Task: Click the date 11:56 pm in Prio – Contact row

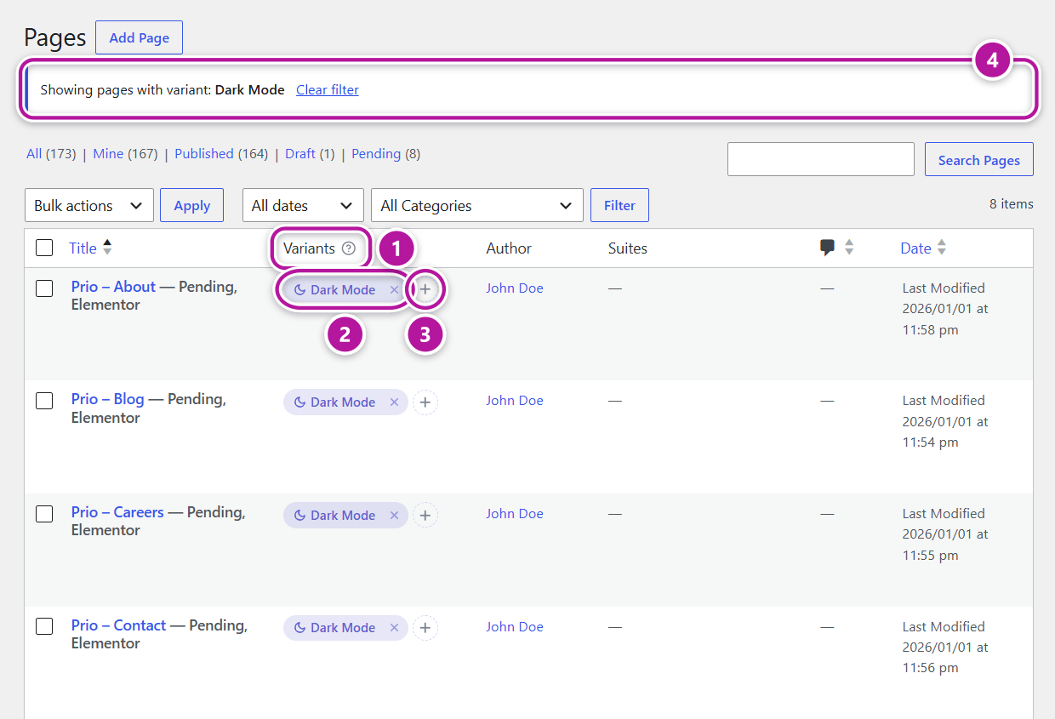Action: click(931, 668)
